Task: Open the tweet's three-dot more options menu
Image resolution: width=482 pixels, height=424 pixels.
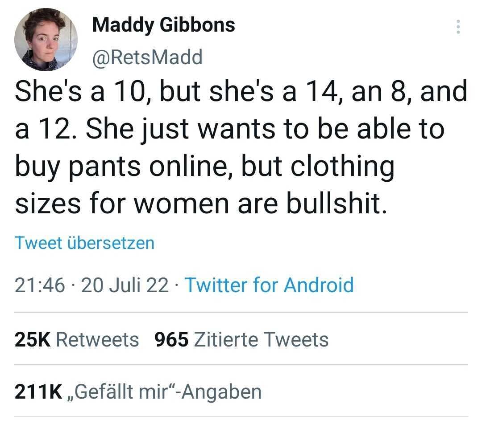Action: (x=457, y=27)
